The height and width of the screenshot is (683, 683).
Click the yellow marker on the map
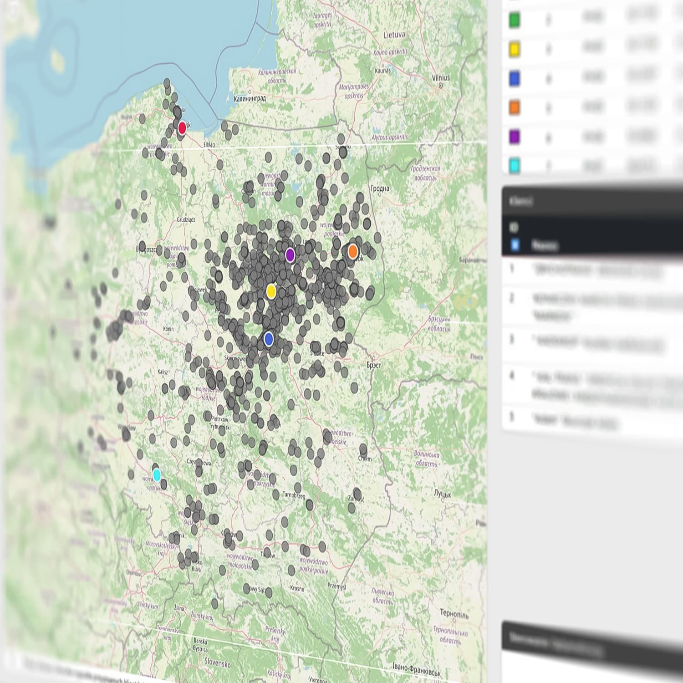click(x=271, y=291)
